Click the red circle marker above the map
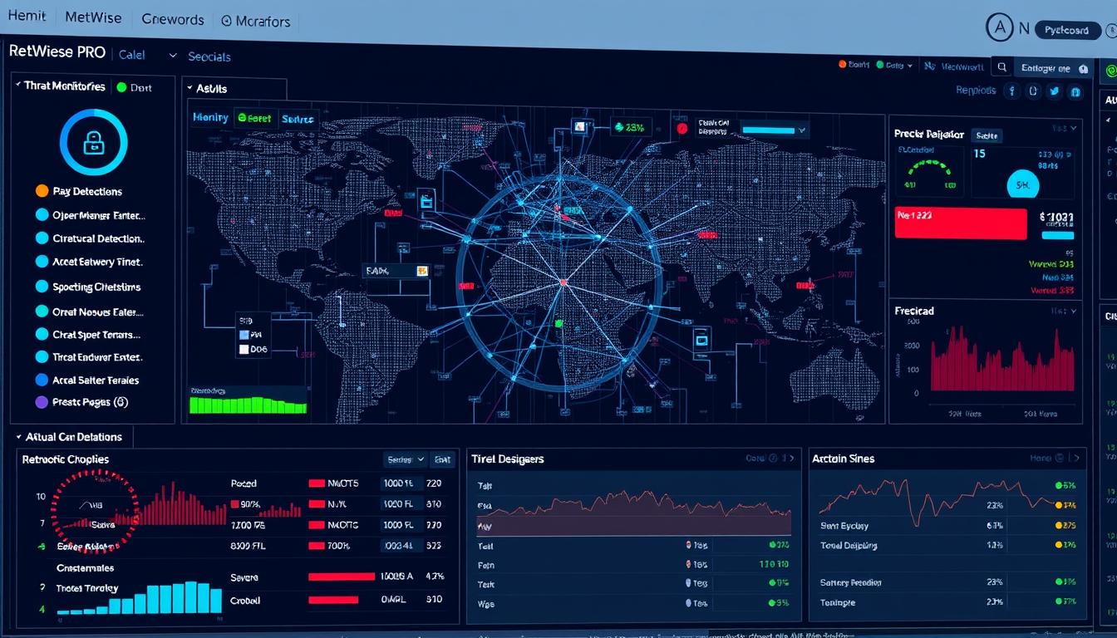Viewport: 1117px width, 638px height. point(682,129)
